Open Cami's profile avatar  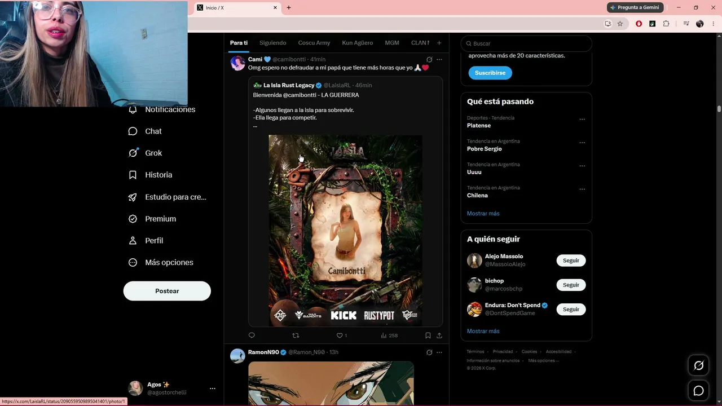(238, 63)
